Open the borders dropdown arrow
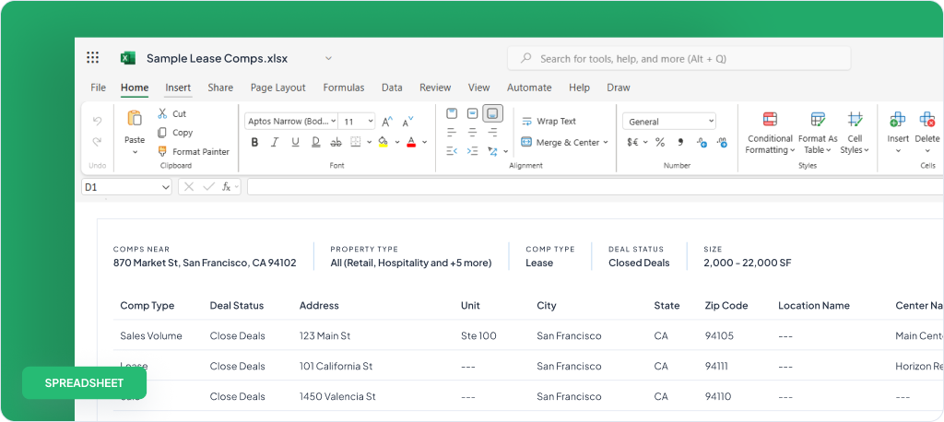Screen dimensions: 944x422 [x=369, y=142]
